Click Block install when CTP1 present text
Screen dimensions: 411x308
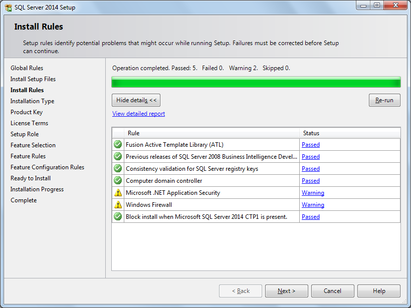[207, 217]
